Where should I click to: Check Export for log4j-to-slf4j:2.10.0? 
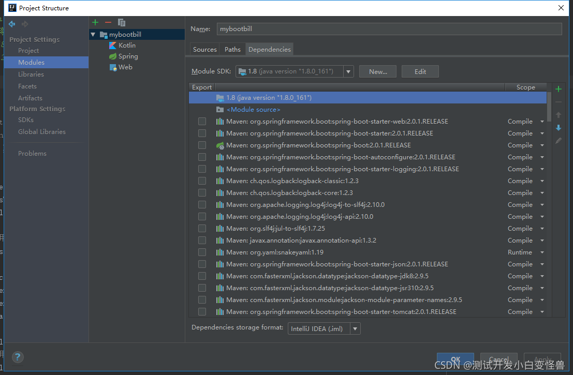pos(202,205)
